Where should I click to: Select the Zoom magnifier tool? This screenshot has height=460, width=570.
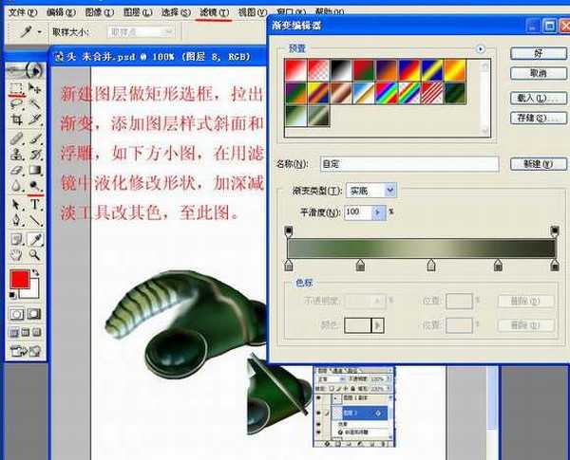35,255
